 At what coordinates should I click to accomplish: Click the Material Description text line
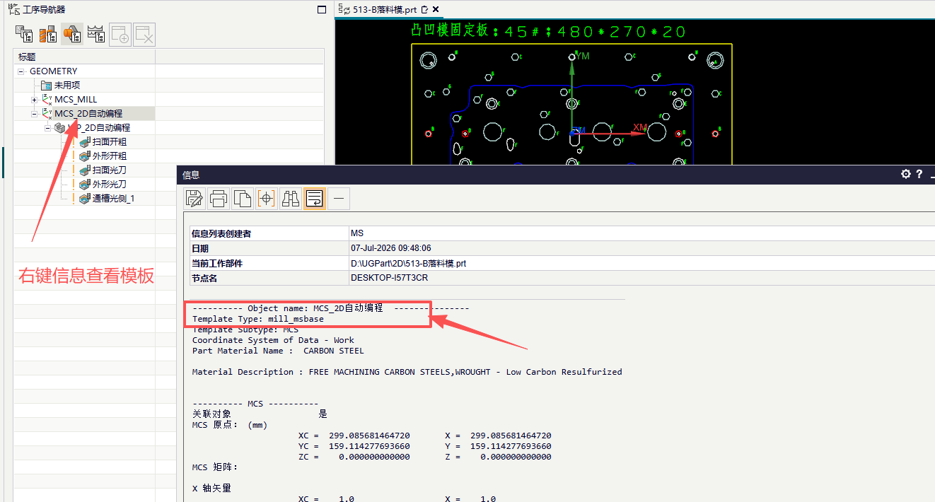407,372
